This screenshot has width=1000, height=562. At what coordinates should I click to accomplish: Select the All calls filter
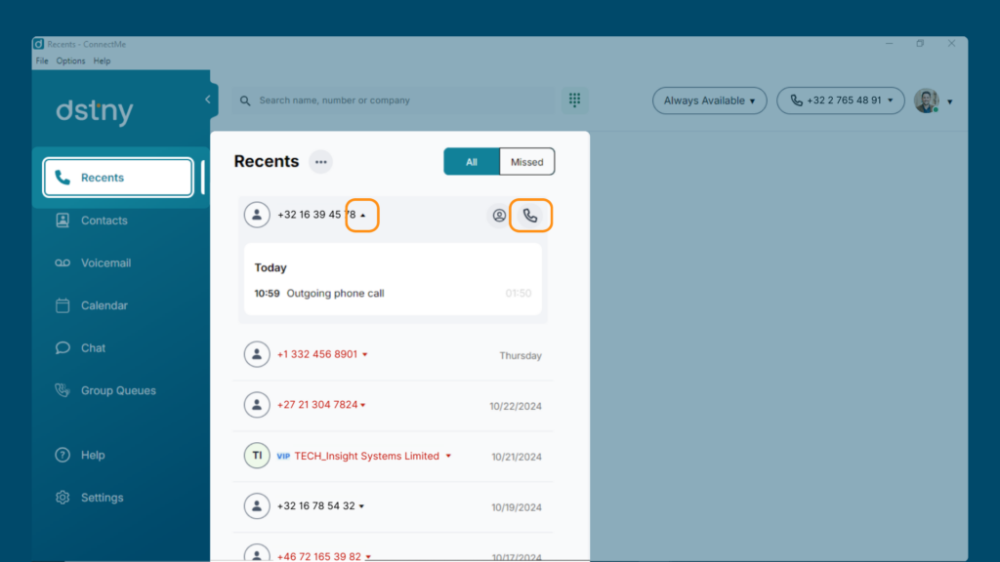[x=472, y=162]
